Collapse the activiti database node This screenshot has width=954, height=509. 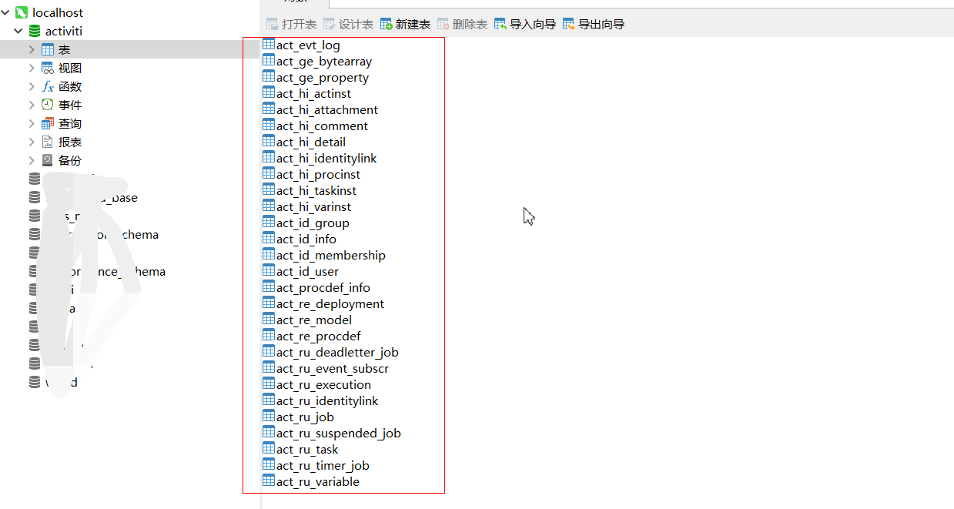[18, 31]
